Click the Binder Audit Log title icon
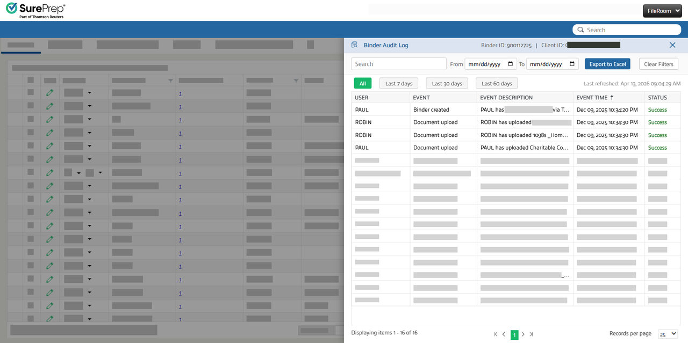The height and width of the screenshot is (343, 688). 355,45
